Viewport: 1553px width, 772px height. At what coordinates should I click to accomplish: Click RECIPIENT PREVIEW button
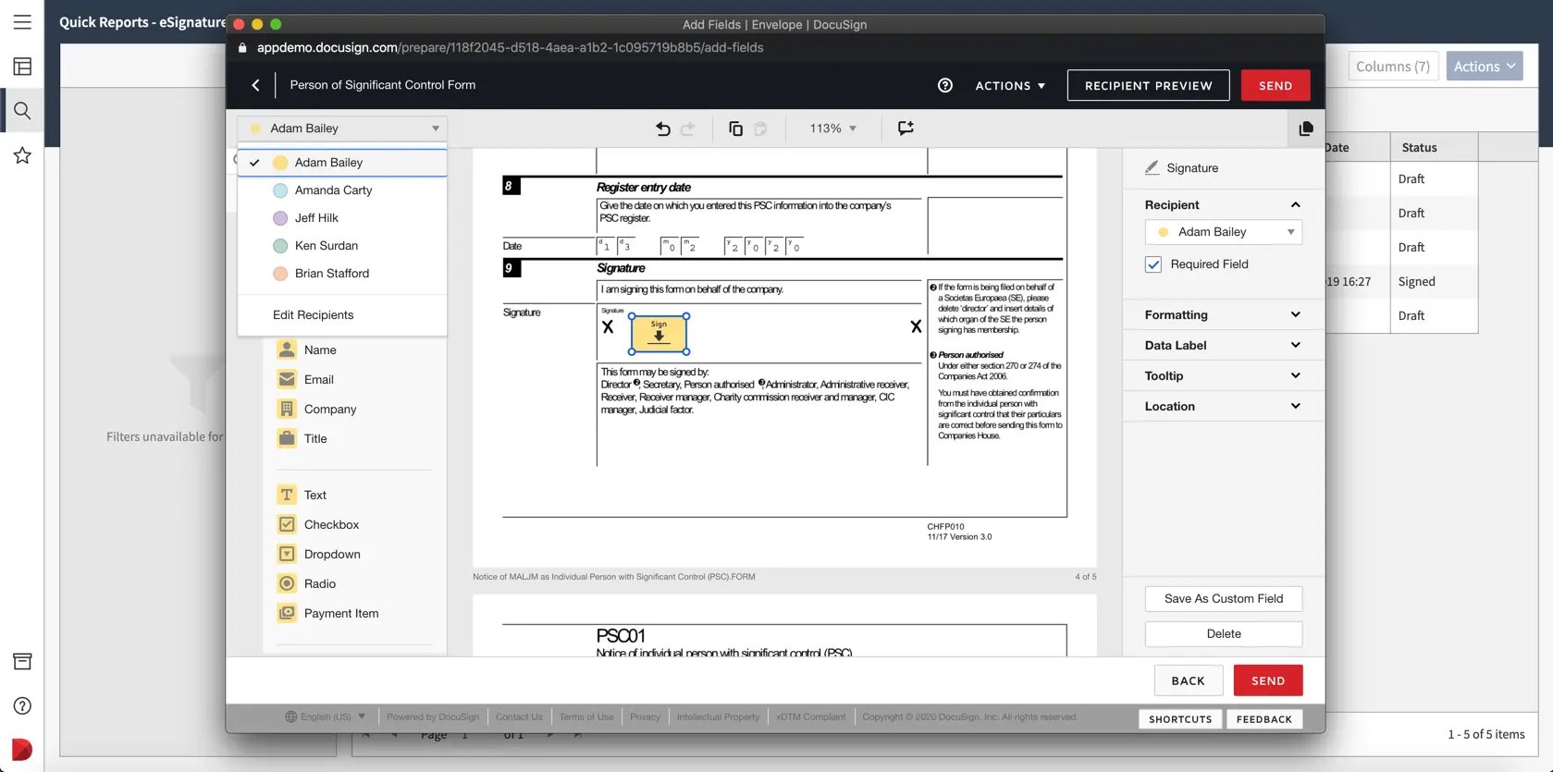coord(1148,85)
